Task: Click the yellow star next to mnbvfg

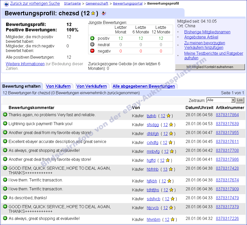Action: pyautogui.click(x=172, y=151)
